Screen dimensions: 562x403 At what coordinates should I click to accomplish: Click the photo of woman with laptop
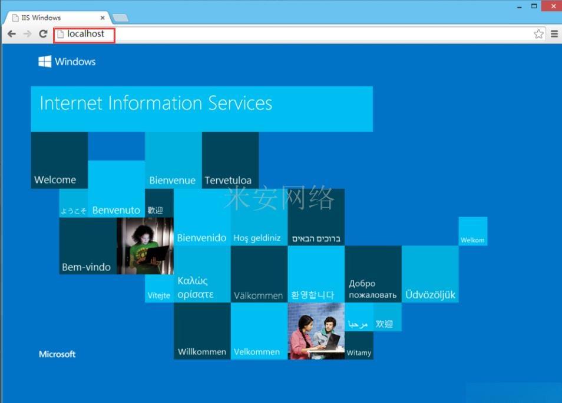pyautogui.click(x=145, y=246)
